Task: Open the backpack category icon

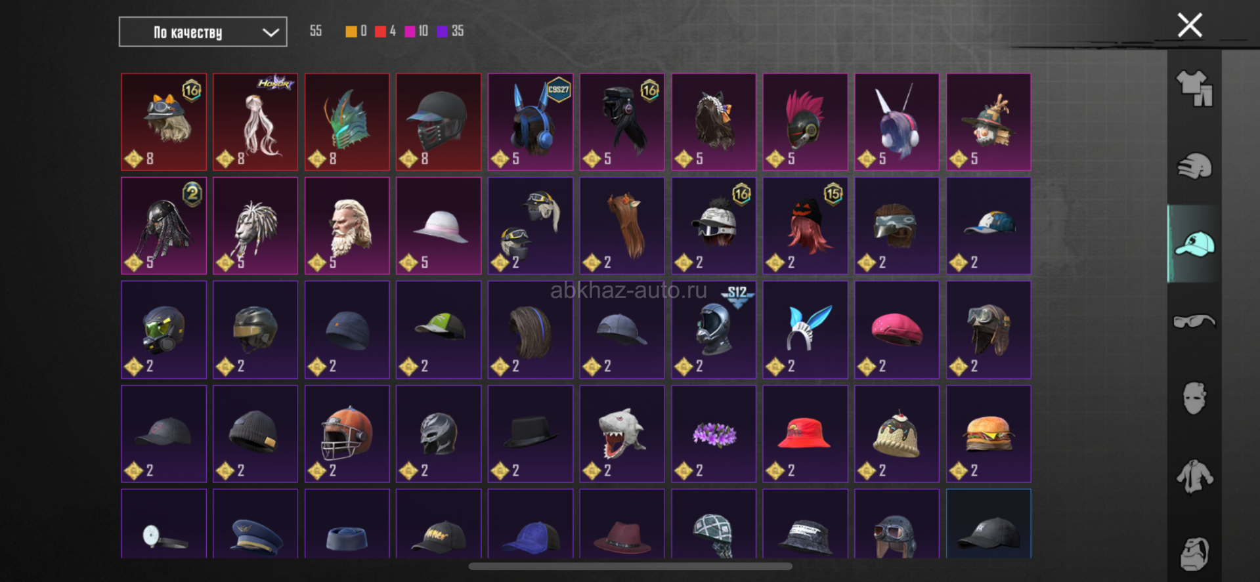Action: click(x=1194, y=553)
